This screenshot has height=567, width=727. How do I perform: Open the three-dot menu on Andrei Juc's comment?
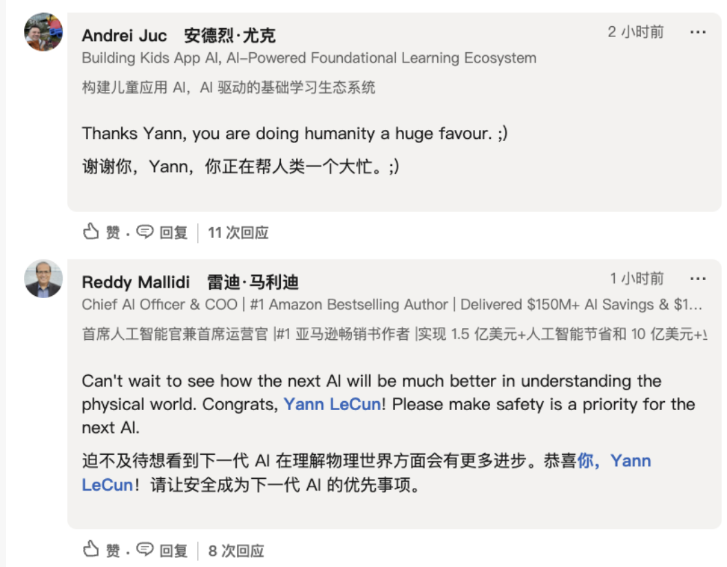[x=698, y=32]
